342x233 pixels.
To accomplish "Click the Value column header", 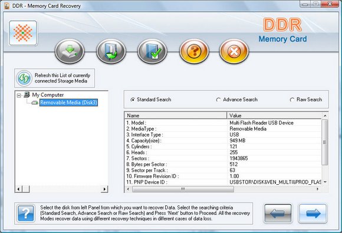I will pos(274,115).
